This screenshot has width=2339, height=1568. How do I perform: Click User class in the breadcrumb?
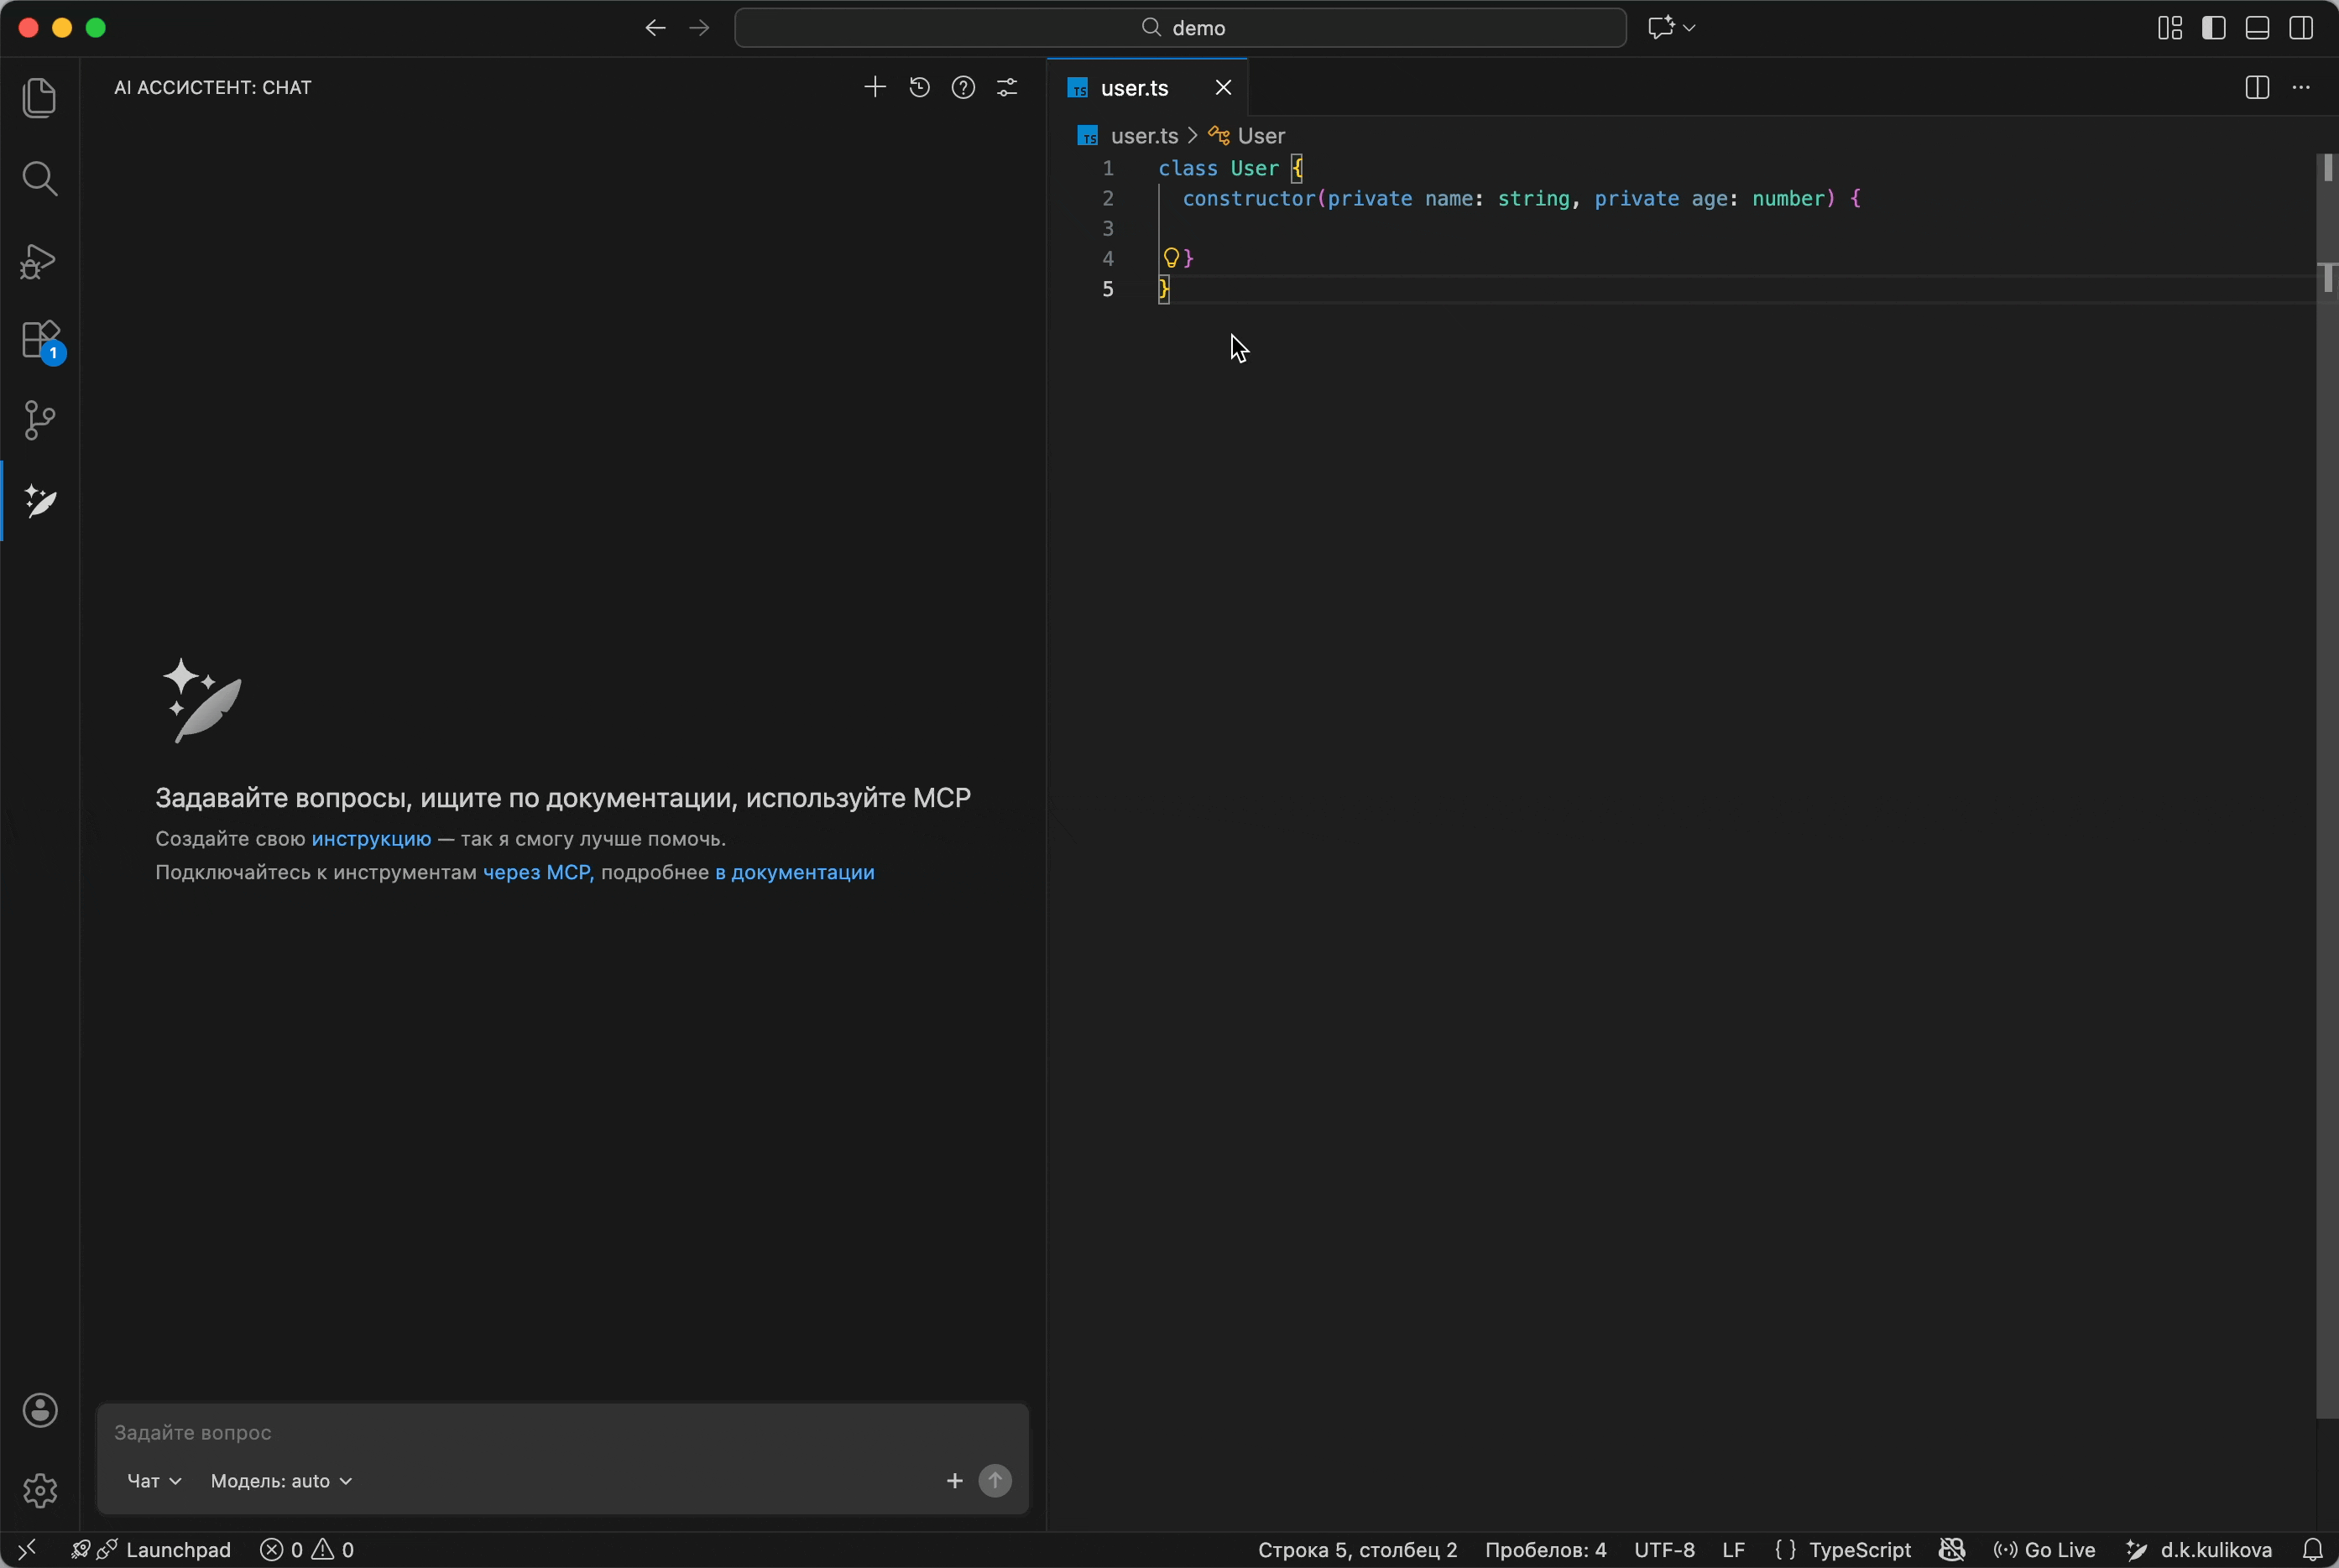coord(1261,136)
